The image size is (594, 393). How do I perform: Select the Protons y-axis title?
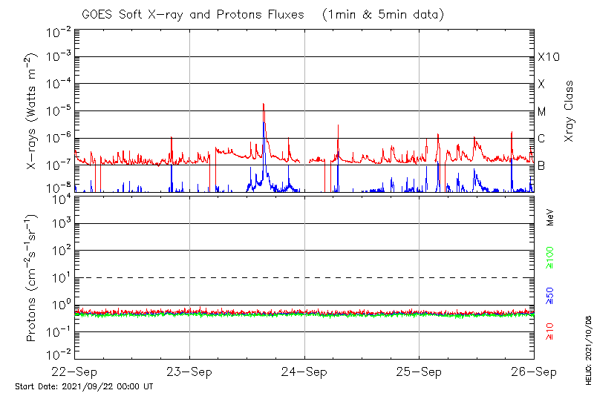tap(33, 278)
